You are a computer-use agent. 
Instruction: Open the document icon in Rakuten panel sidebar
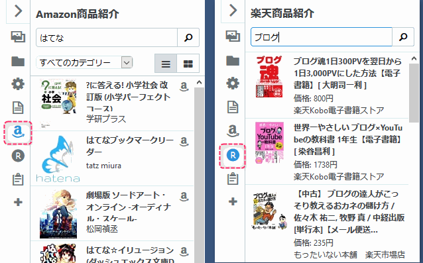pos(233,107)
